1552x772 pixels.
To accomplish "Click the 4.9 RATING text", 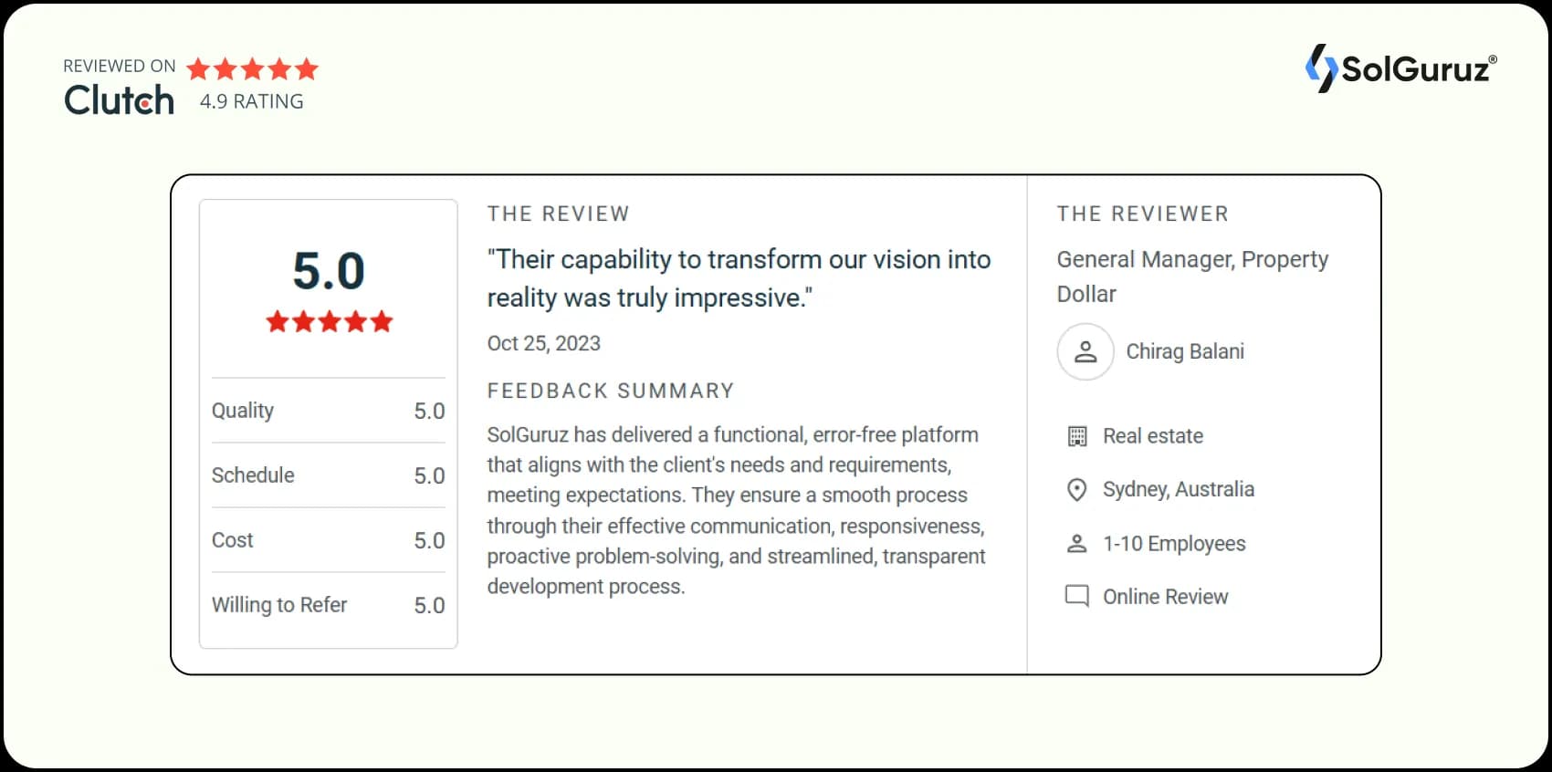I will coord(252,101).
